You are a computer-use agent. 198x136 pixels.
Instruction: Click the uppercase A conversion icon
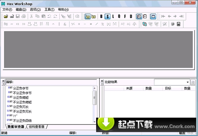[123, 24]
